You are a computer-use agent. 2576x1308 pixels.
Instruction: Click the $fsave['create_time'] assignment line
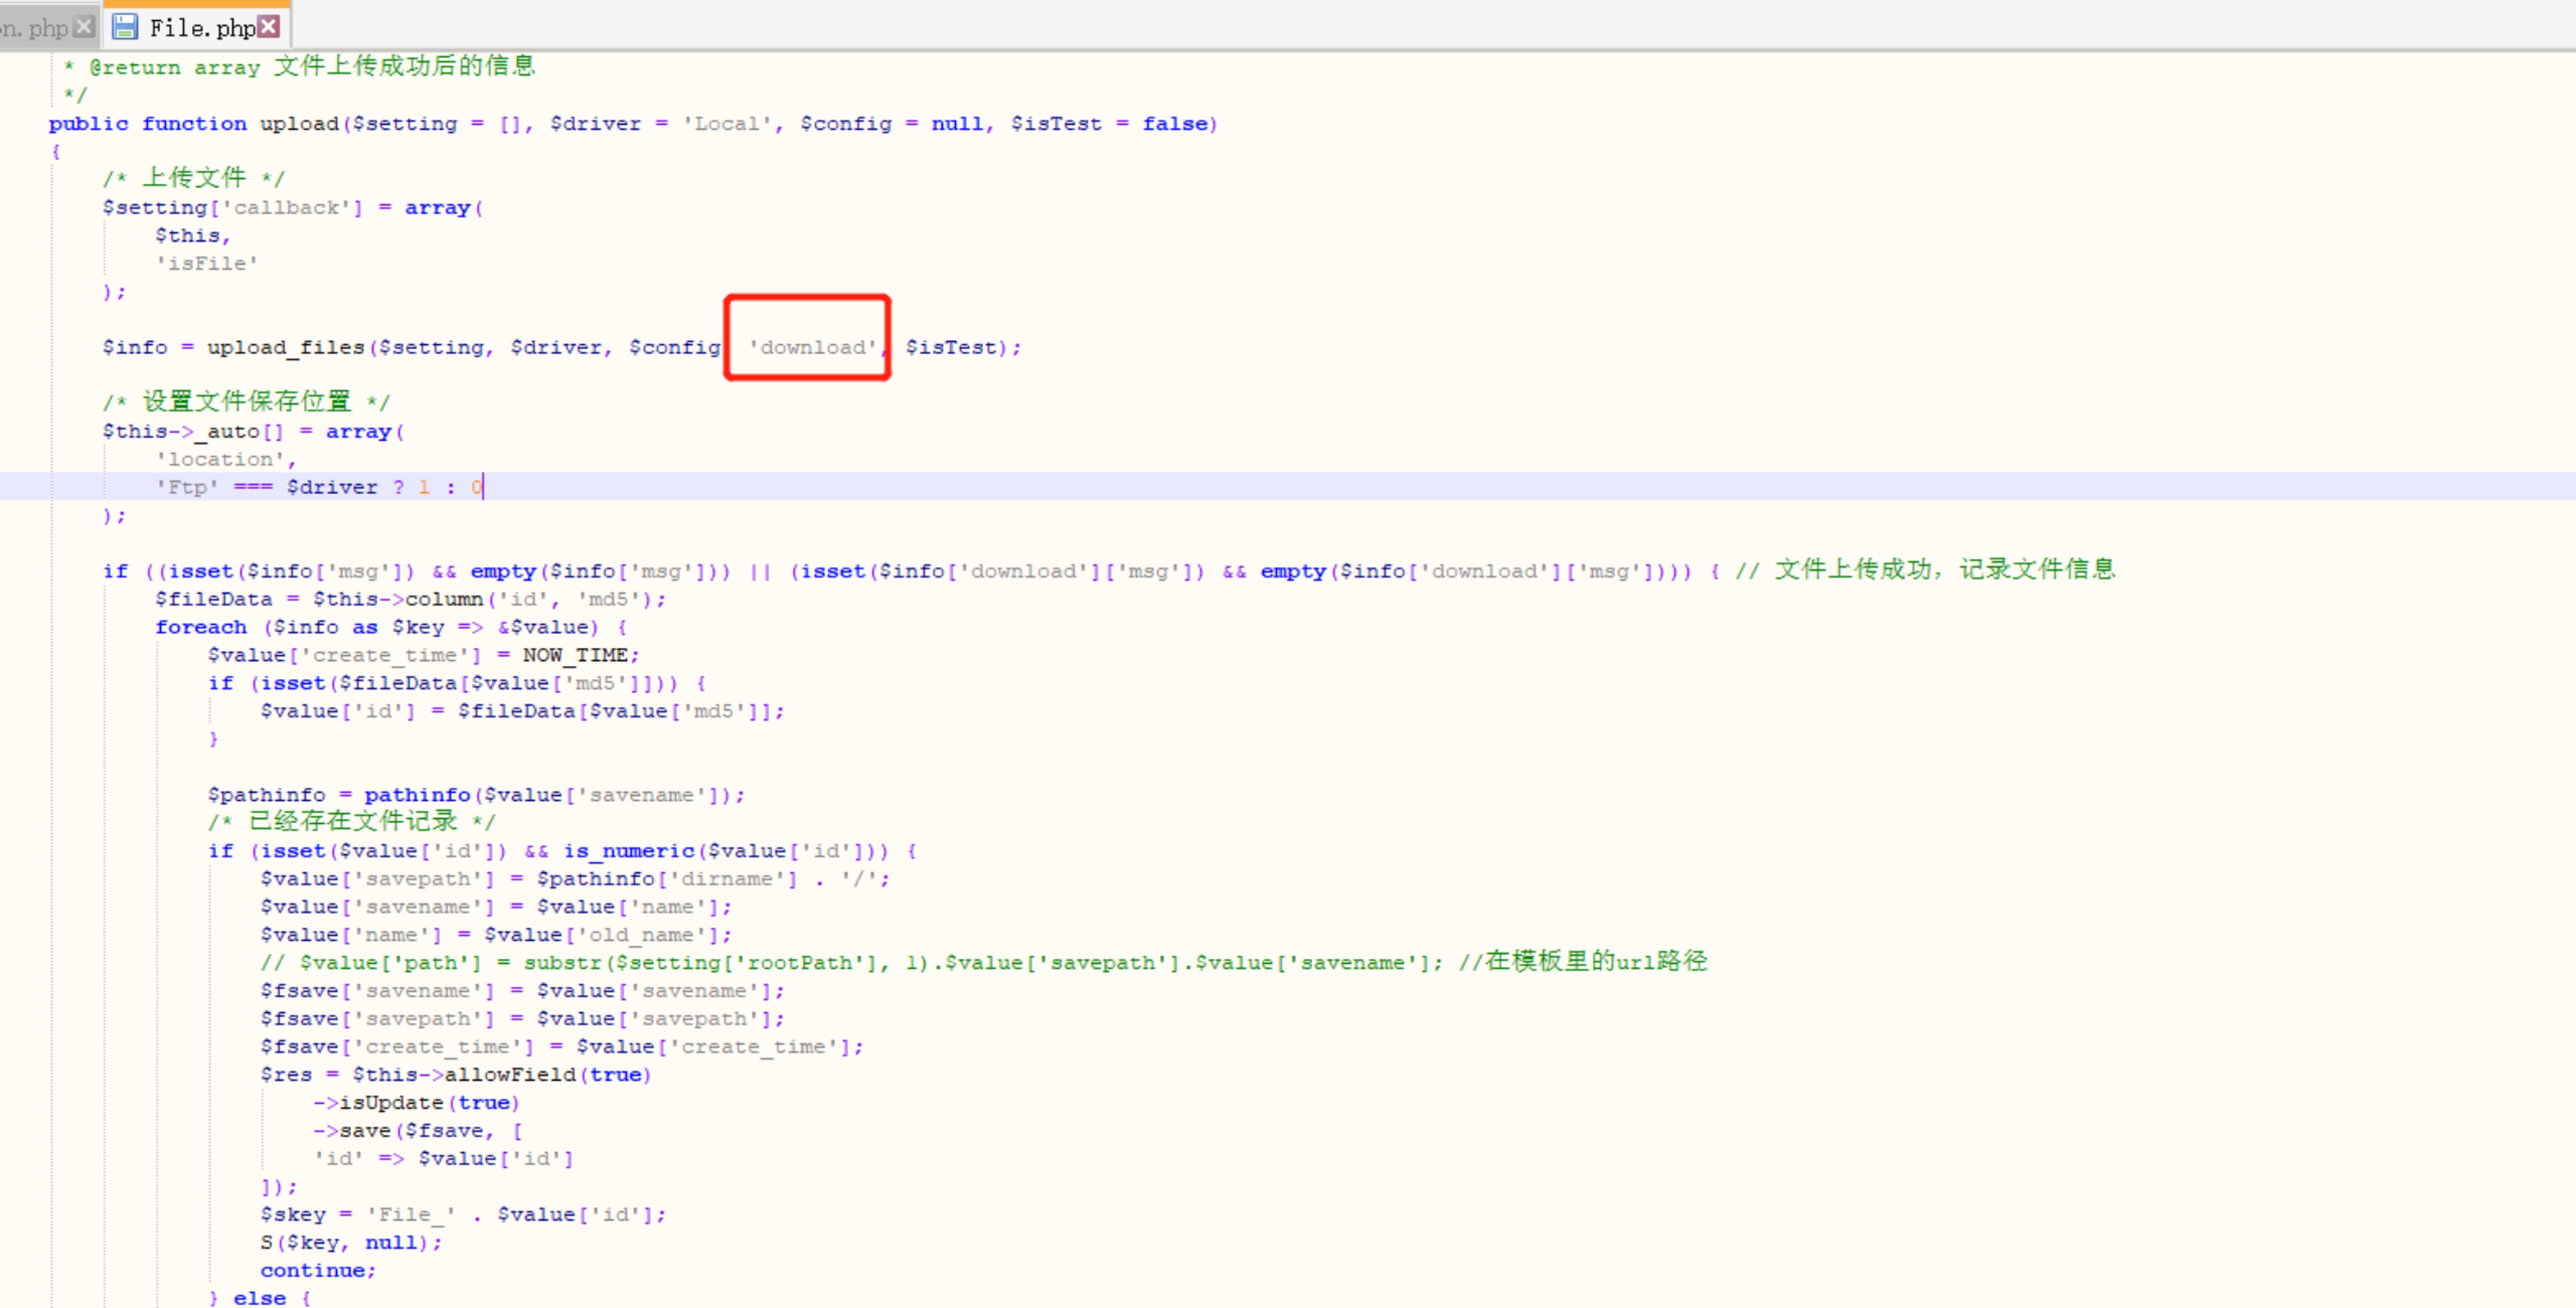click(562, 1048)
